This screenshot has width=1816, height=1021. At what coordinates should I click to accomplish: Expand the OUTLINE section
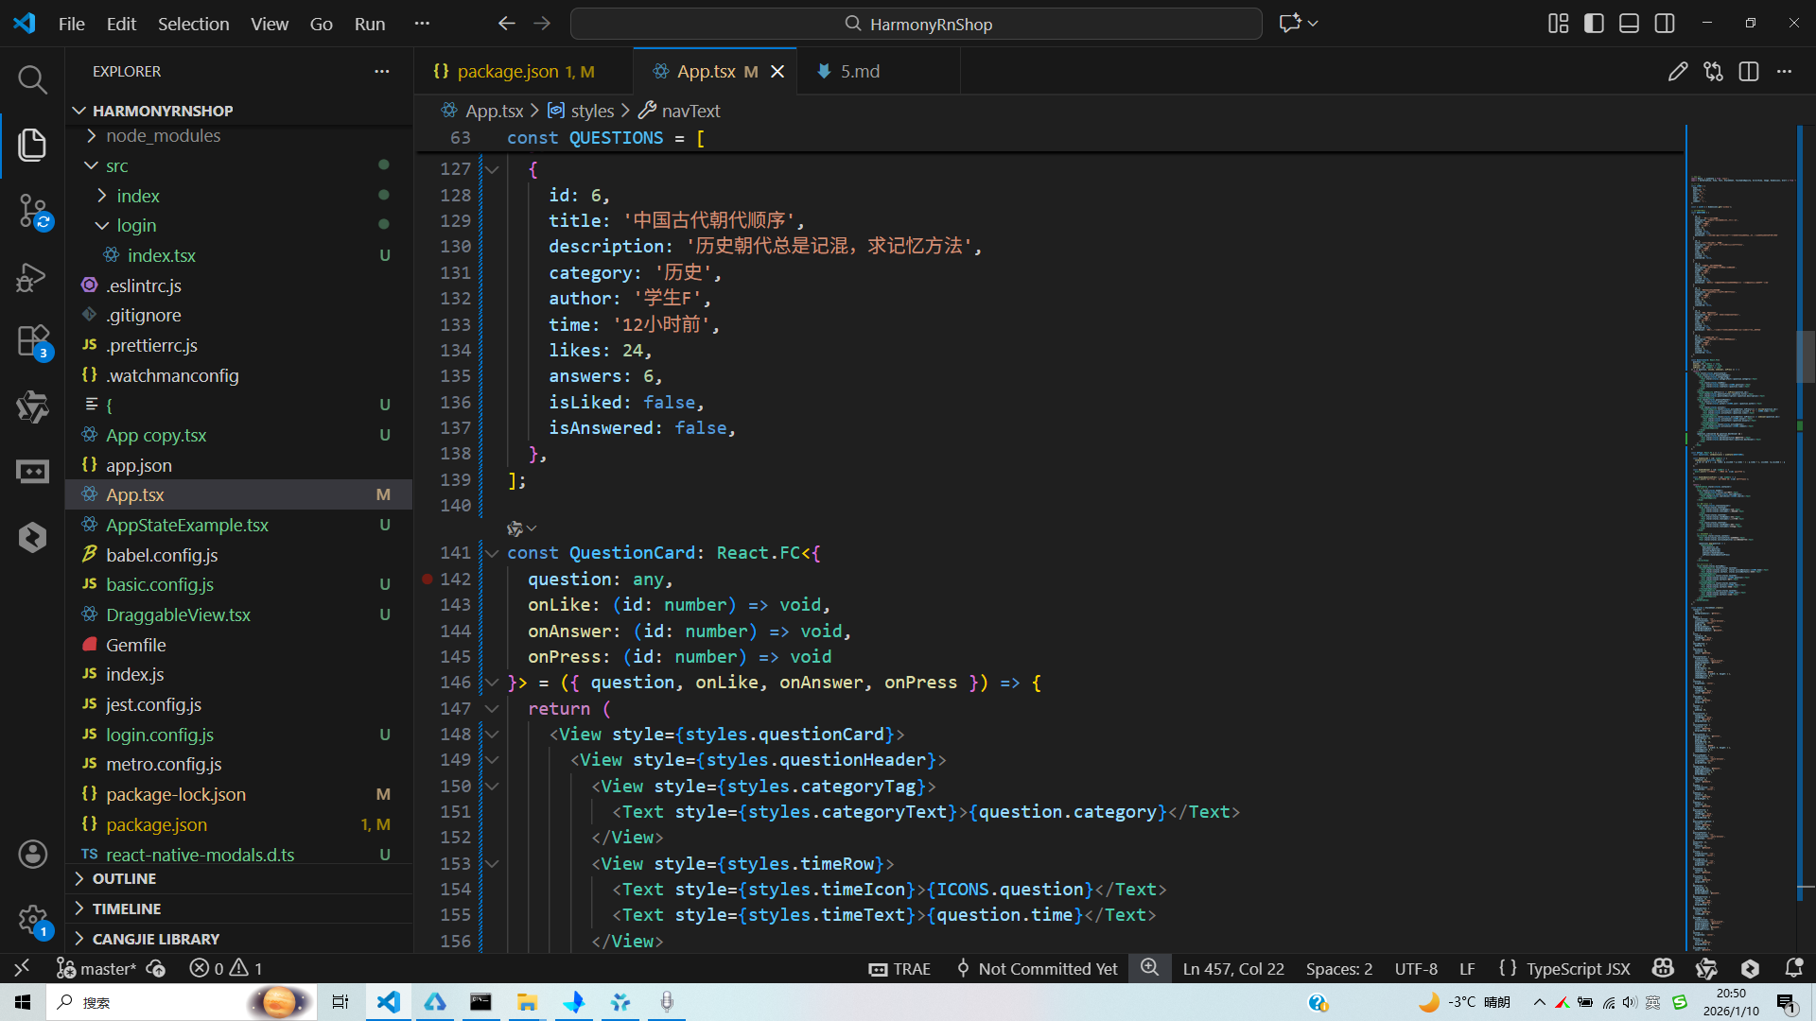coord(124,878)
